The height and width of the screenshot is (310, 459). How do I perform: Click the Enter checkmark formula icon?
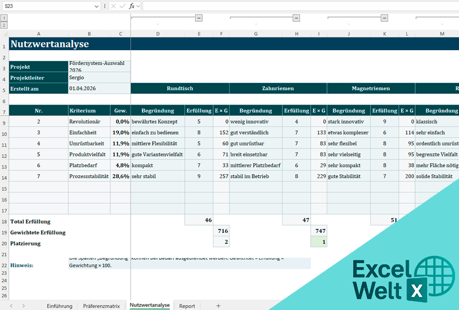pyautogui.click(x=122, y=6)
